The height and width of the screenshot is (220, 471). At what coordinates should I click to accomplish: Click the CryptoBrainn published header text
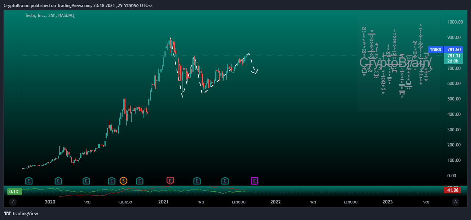[x=78, y=5]
